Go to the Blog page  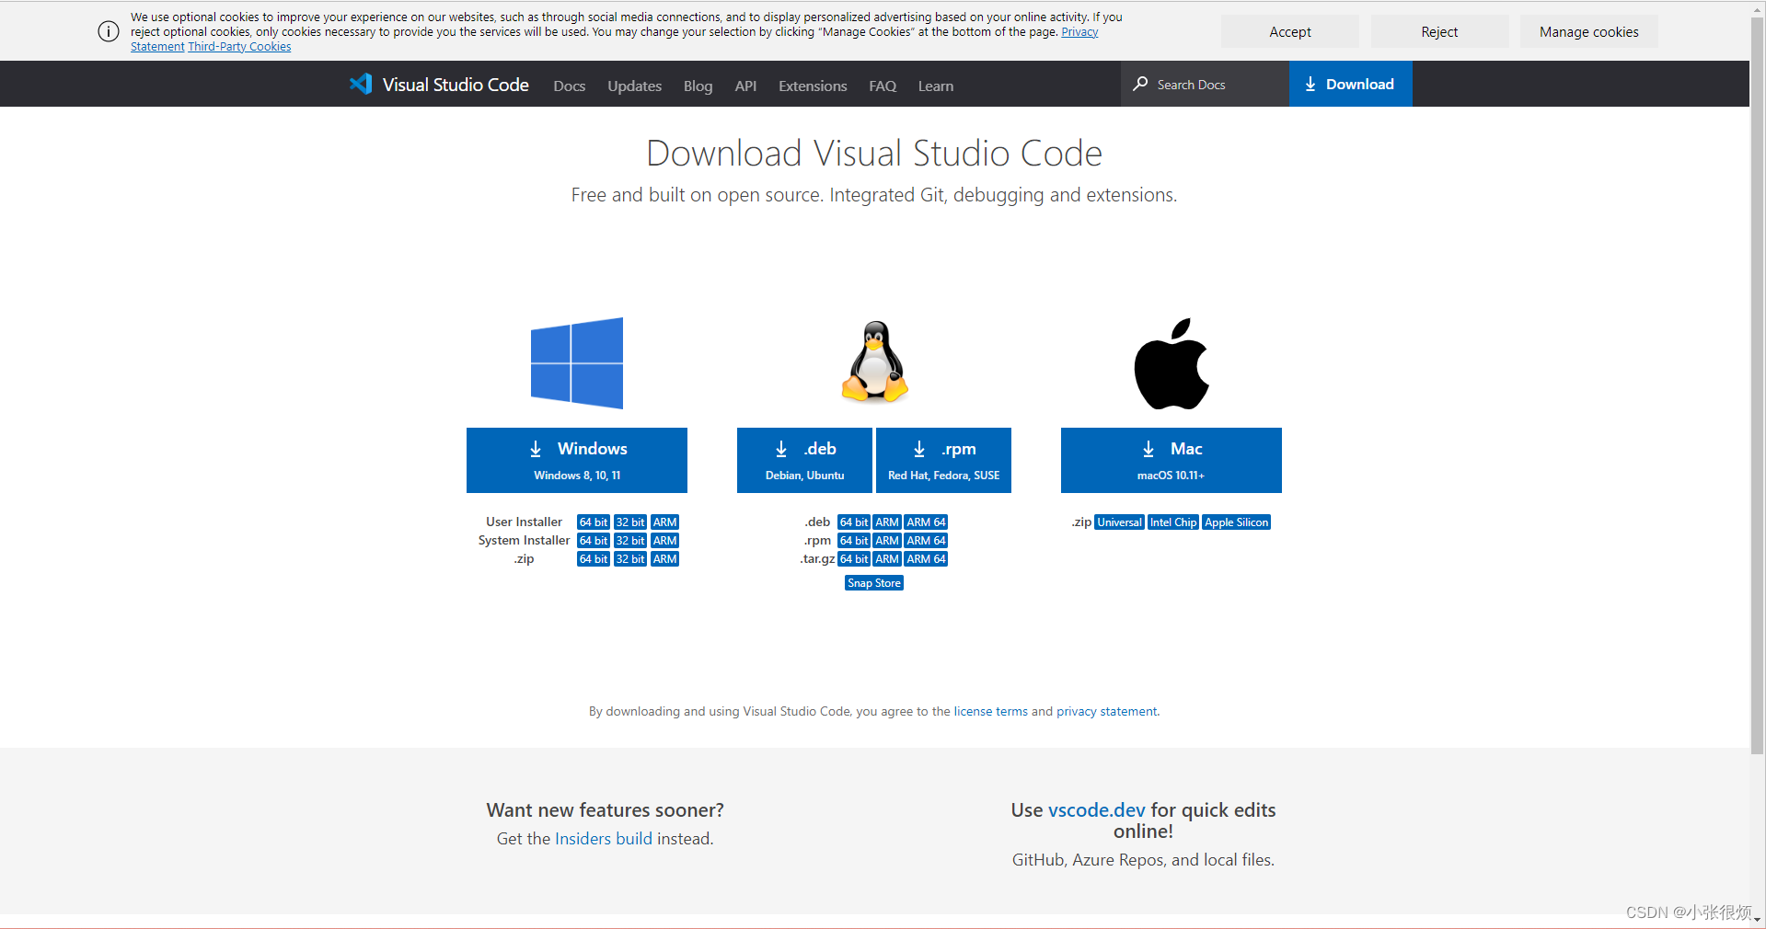pos(698,86)
